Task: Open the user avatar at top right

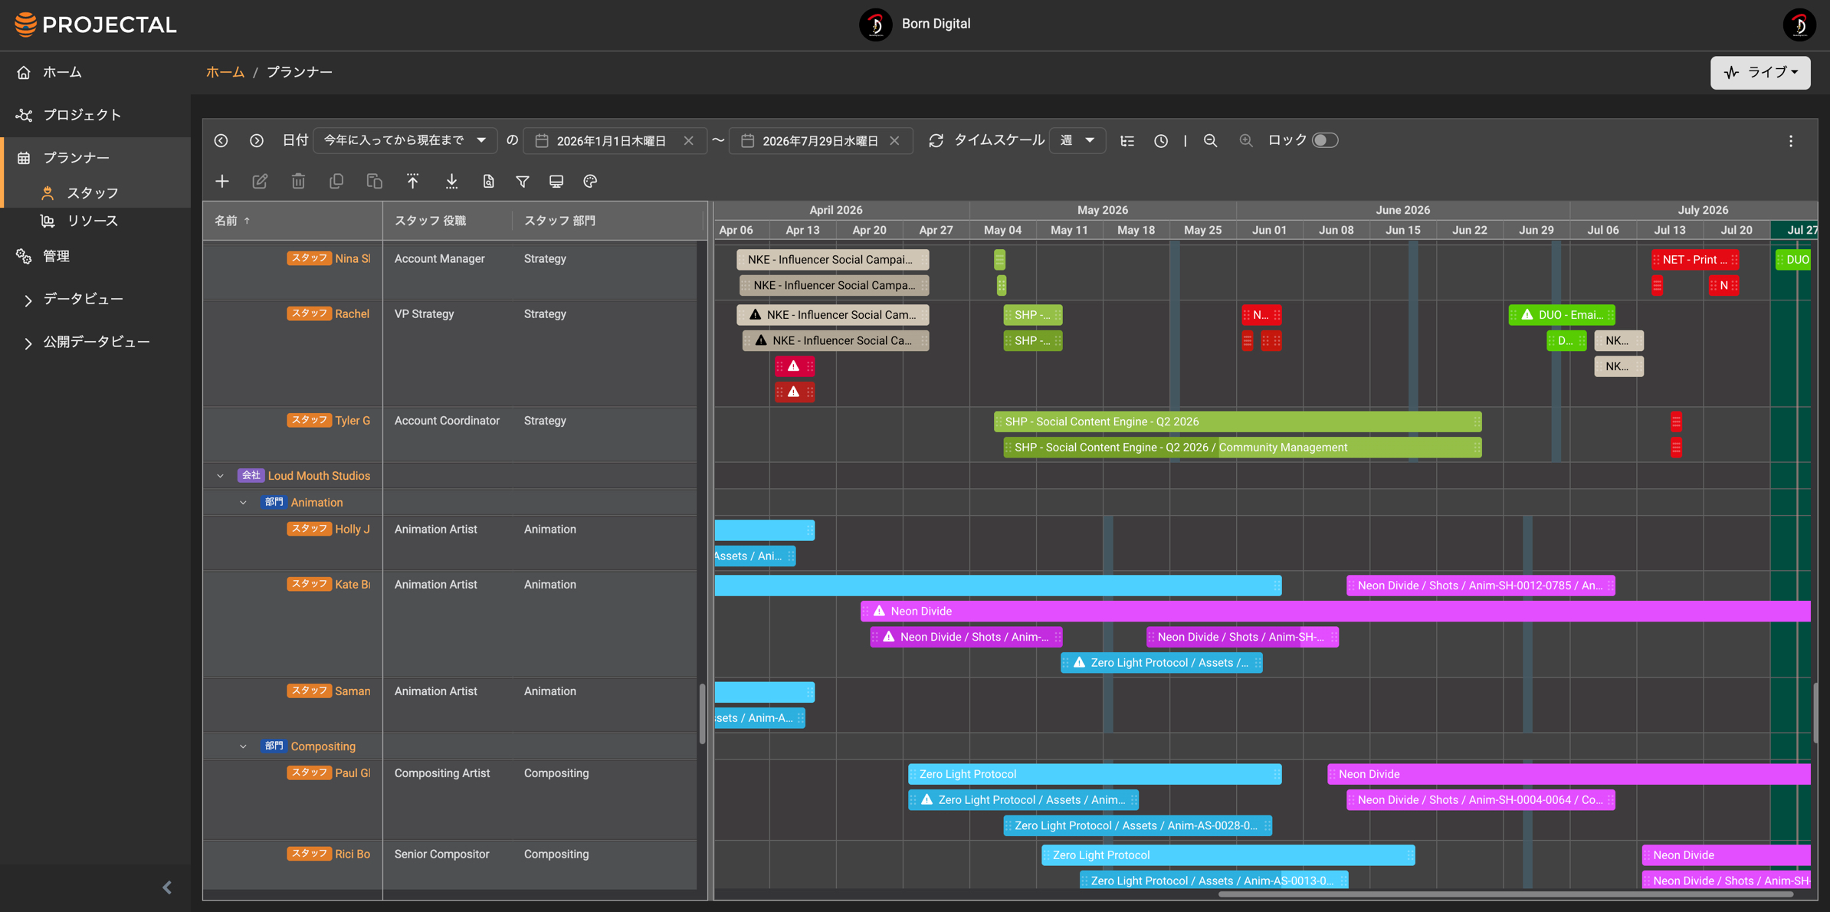Action: 1799,25
